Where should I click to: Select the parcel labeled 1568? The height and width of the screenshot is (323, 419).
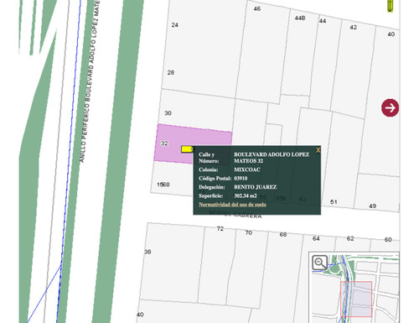pyautogui.click(x=163, y=185)
